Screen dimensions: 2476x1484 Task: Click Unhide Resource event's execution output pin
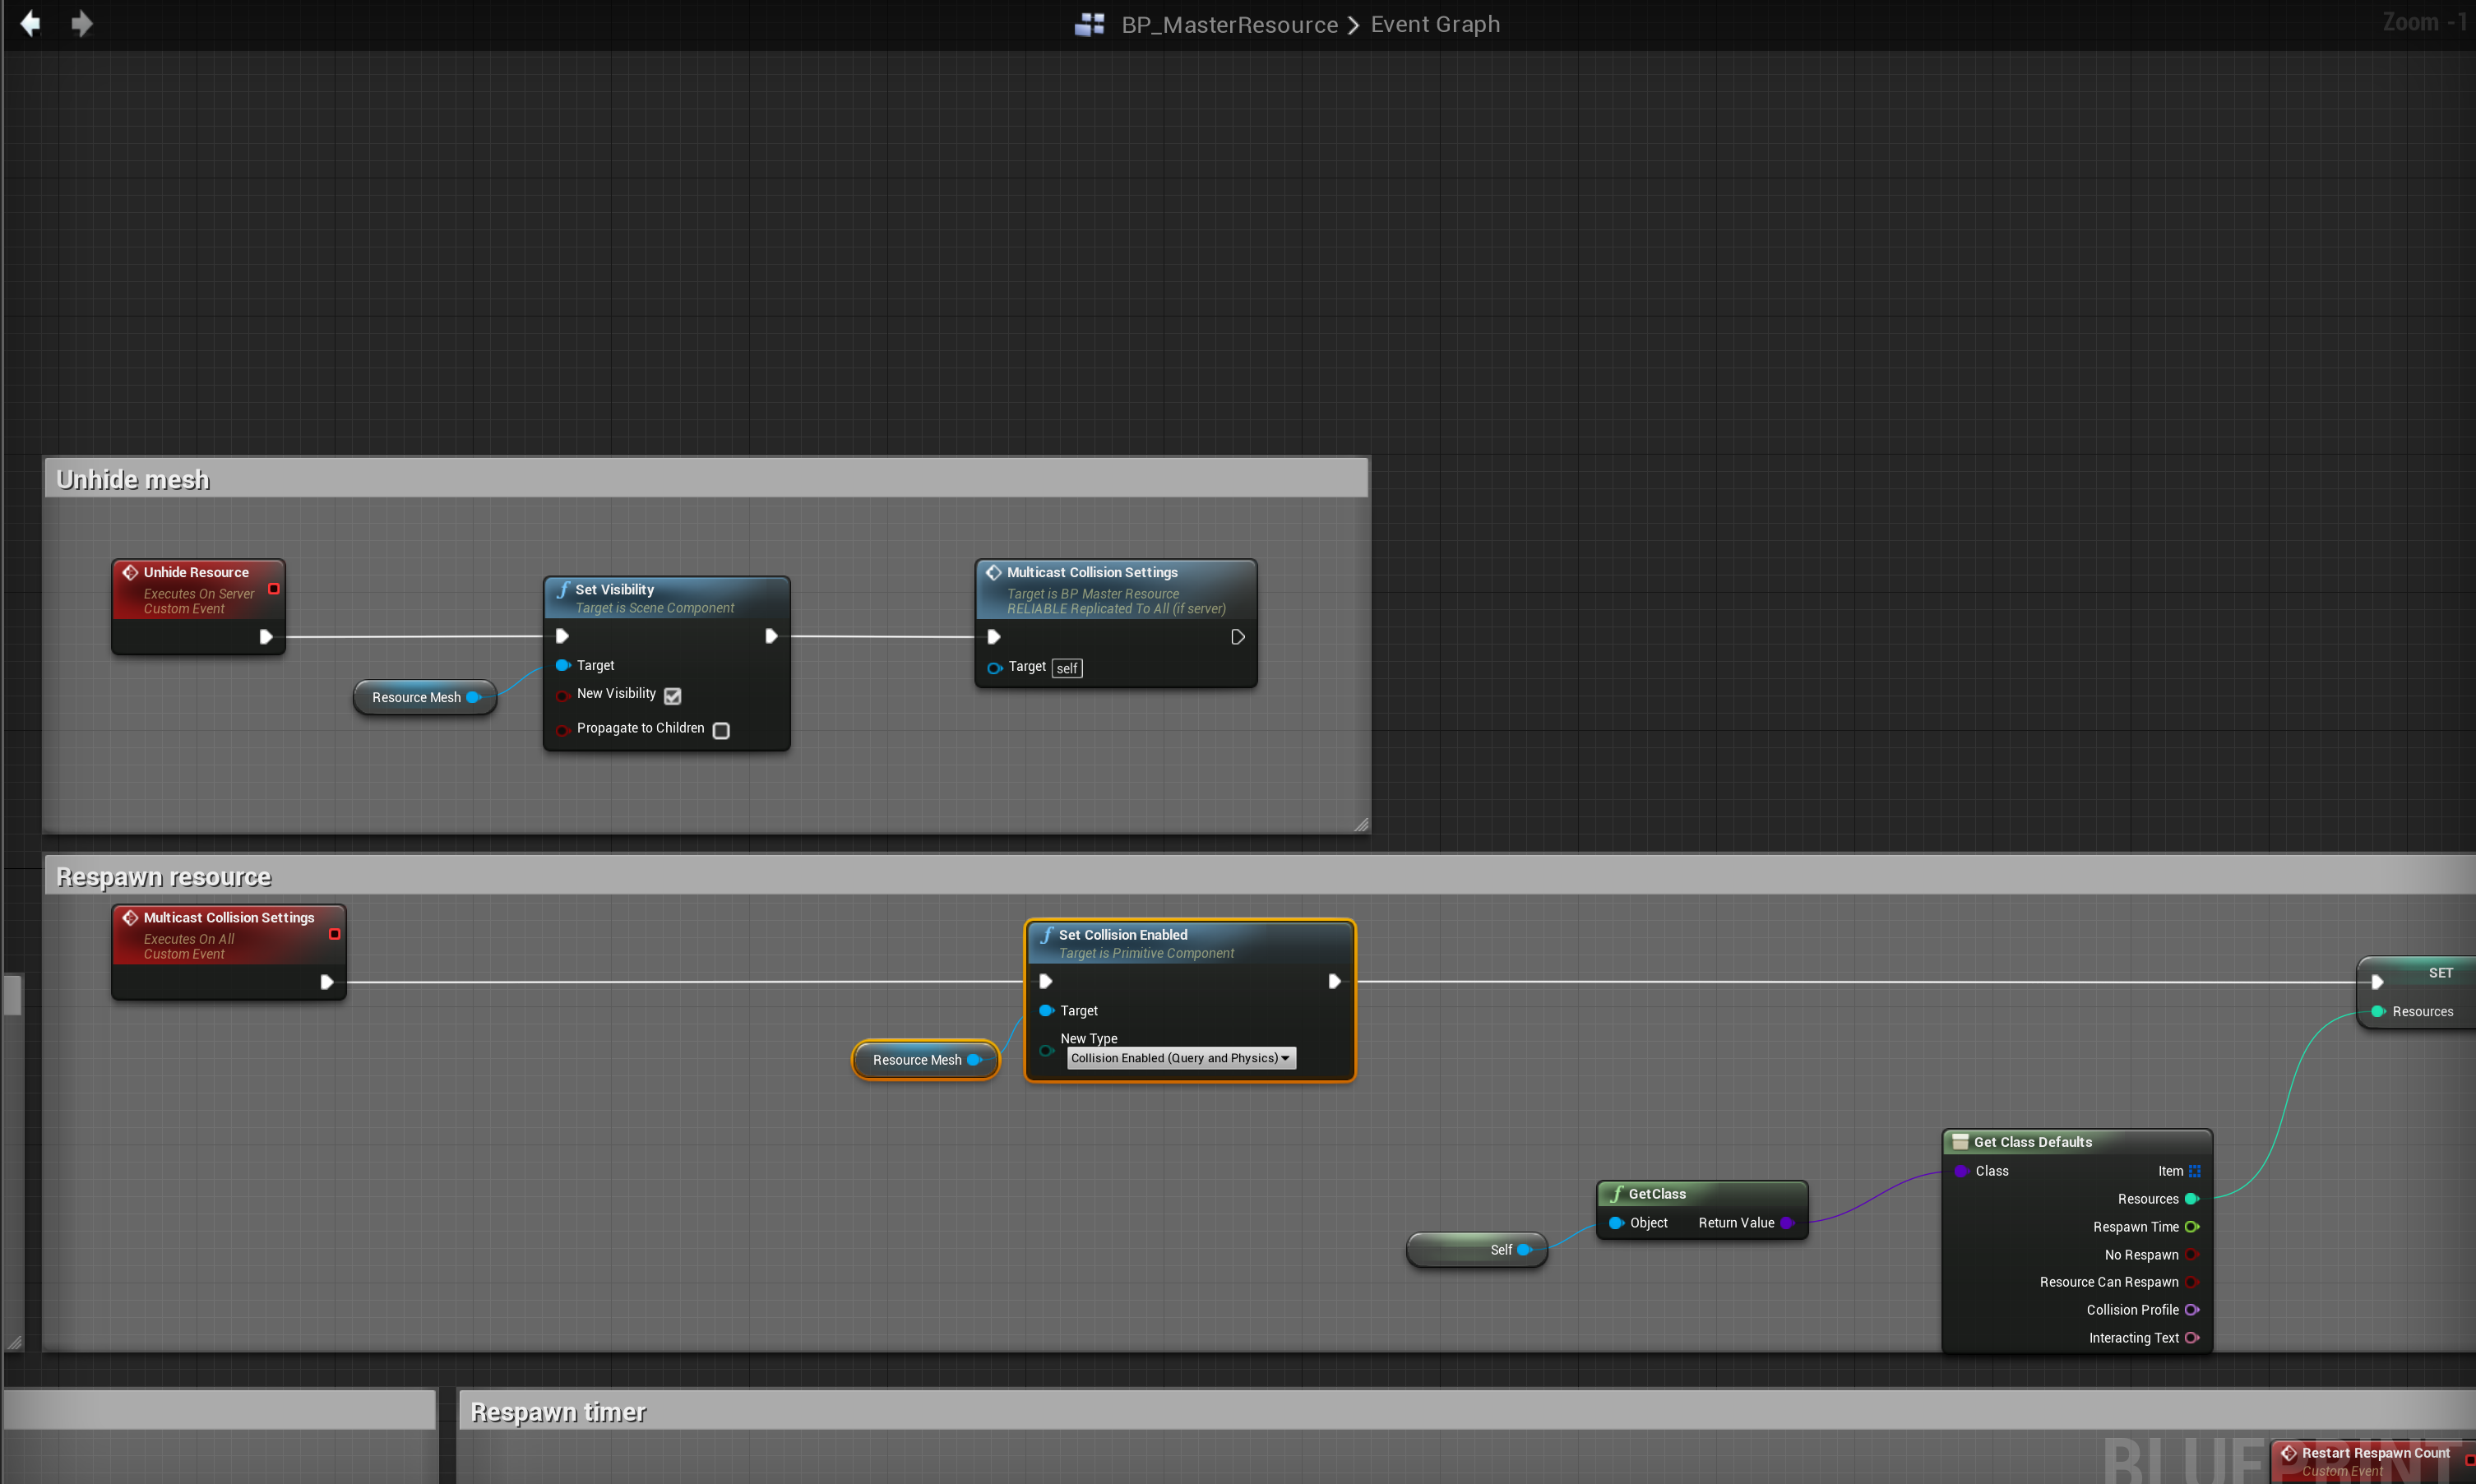(266, 637)
